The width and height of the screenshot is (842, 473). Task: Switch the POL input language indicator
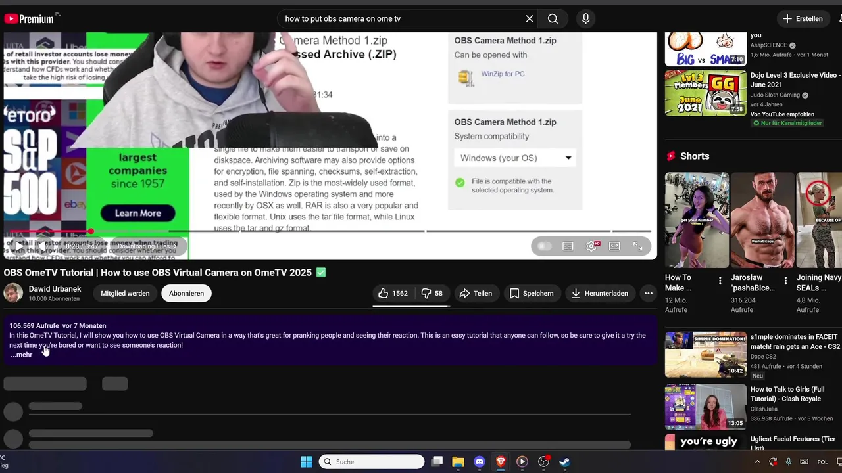[x=822, y=462]
